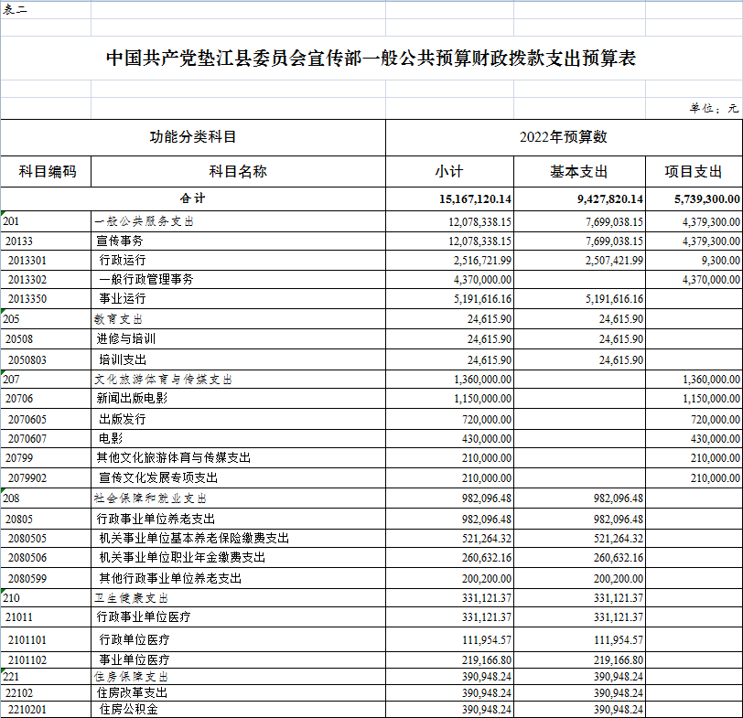743x718 pixels.
Task: Select 机关事业单位职业年金缴费支出 cell
Action: click(x=238, y=558)
